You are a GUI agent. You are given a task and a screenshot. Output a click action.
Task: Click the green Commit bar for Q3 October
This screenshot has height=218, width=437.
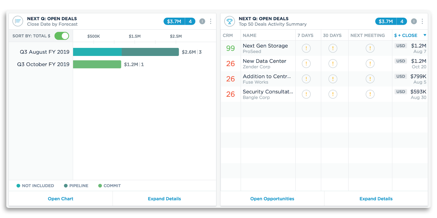click(97, 64)
